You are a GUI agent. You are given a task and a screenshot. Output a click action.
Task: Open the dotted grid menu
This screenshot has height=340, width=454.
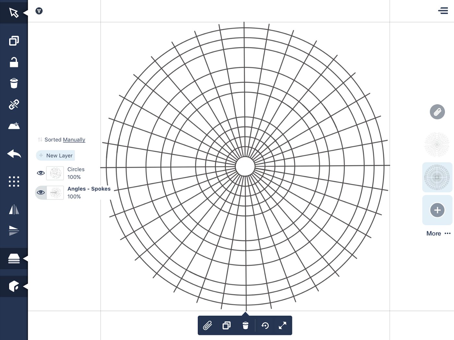tap(14, 182)
